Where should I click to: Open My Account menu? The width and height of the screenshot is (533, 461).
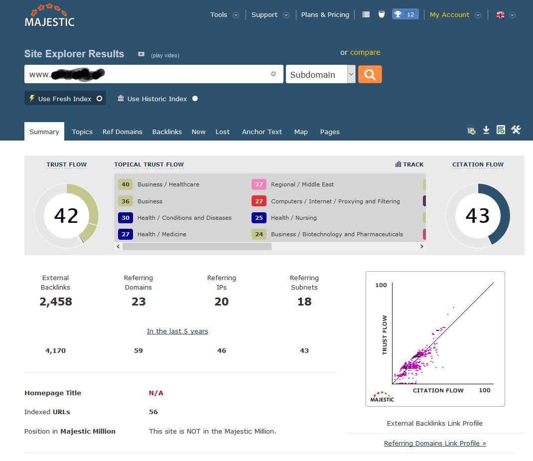click(x=449, y=14)
